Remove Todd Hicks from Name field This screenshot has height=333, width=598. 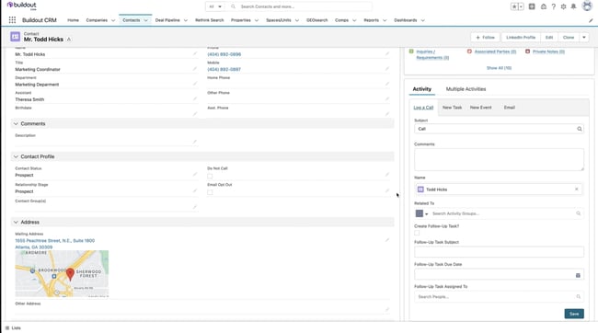point(576,189)
